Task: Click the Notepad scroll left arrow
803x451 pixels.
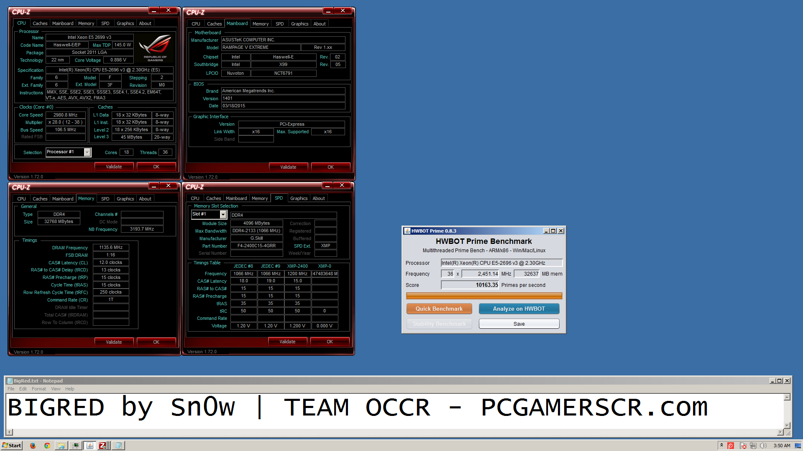Action: [10, 432]
